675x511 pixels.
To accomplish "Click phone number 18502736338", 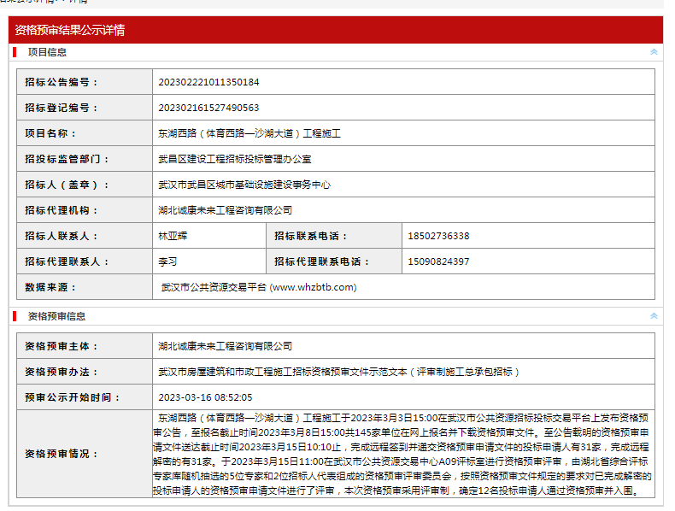I will tap(438, 236).
